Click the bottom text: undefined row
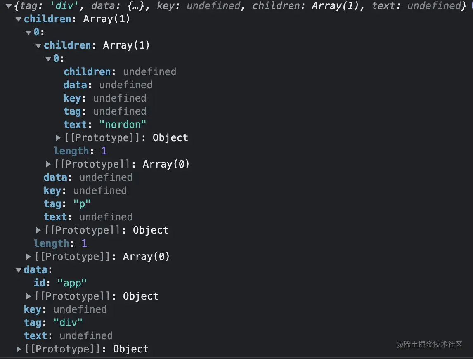The width and height of the screenshot is (473, 359). pos(68,336)
